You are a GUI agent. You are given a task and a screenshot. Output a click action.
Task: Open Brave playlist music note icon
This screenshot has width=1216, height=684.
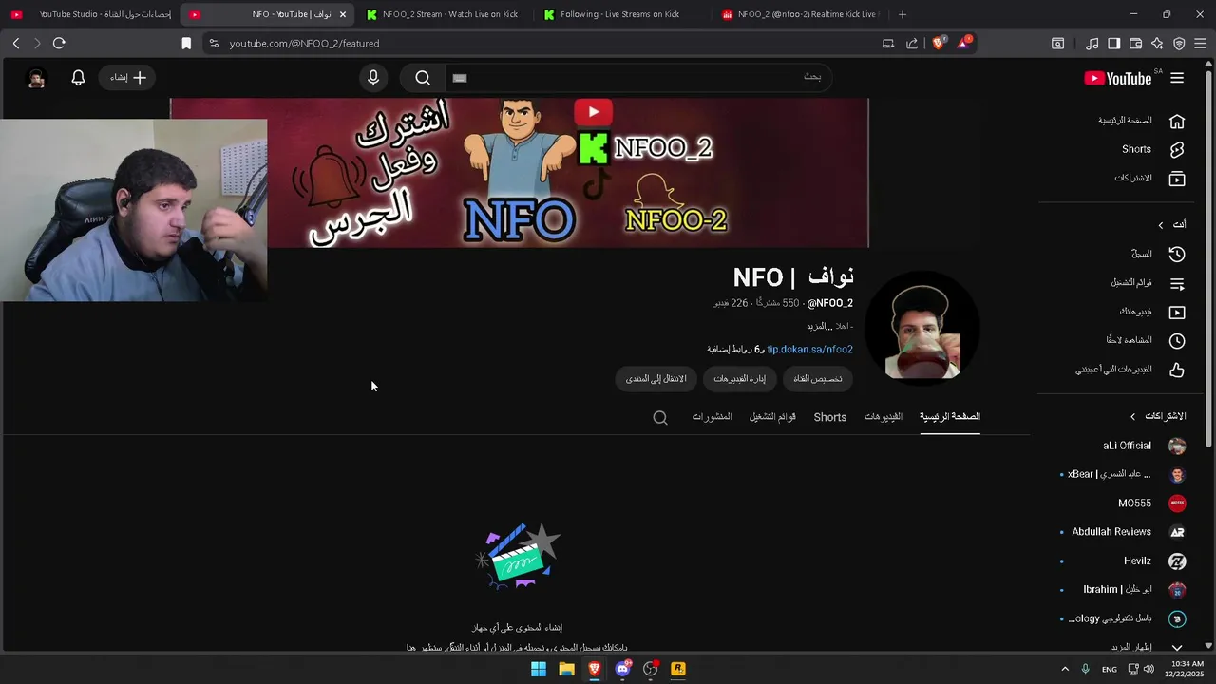[1092, 43]
